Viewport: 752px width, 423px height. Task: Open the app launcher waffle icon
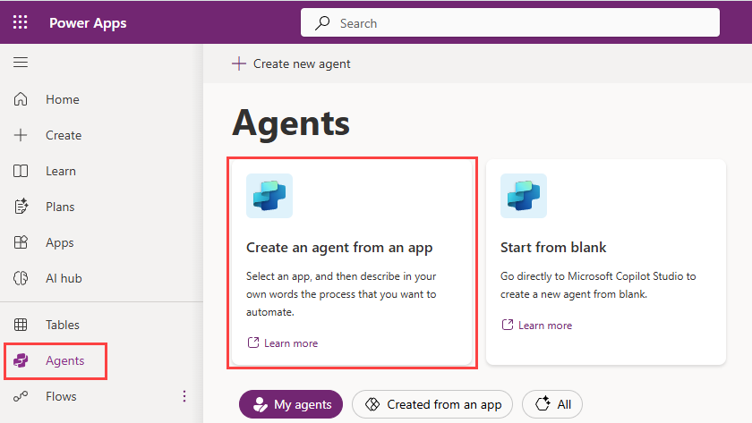20,22
